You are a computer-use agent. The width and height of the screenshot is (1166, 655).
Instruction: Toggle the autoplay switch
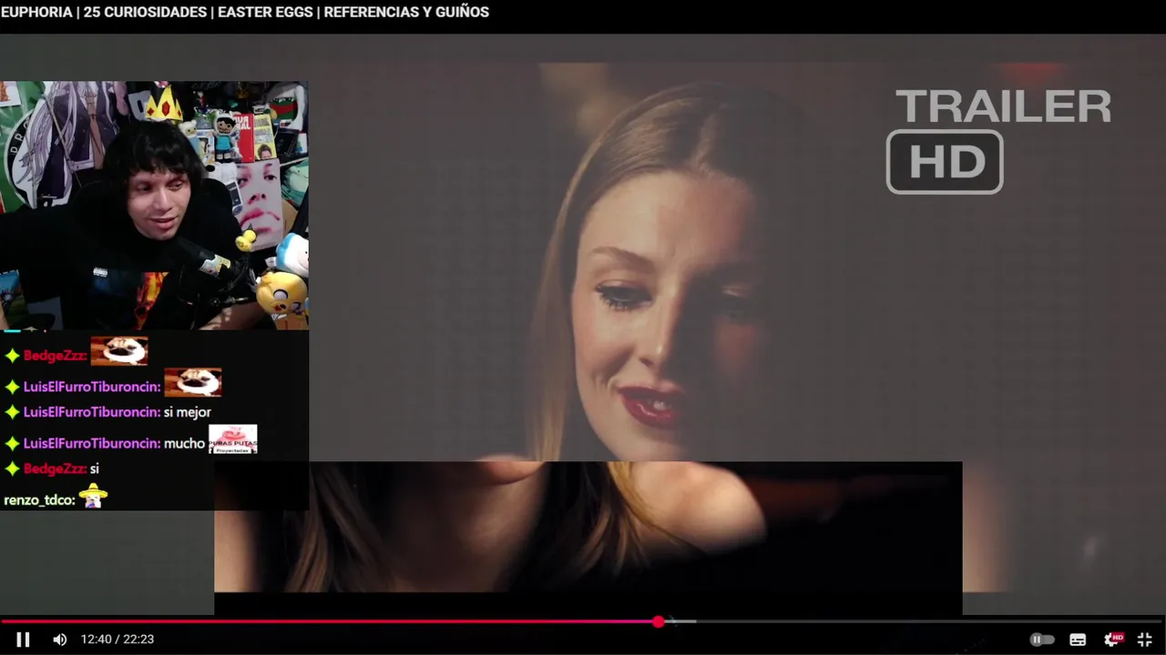click(1041, 640)
